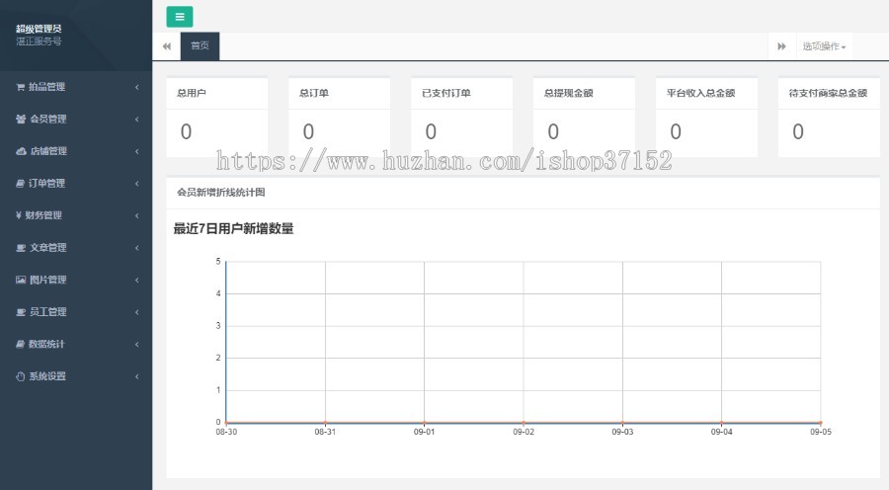889x490 pixels.
Task: Open the 会员管理 menu label
Action: pyautogui.click(x=48, y=120)
